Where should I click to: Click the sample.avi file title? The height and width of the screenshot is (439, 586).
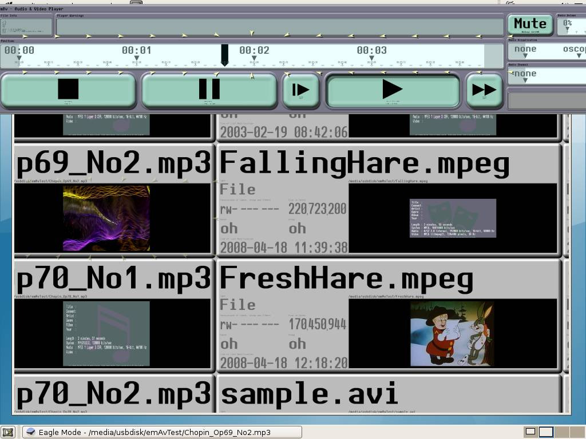pyautogui.click(x=309, y=394)
